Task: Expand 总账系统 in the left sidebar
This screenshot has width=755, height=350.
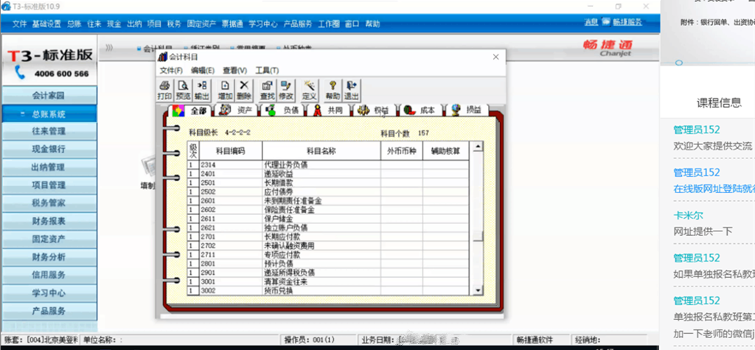Action: (x=49, y=114)
